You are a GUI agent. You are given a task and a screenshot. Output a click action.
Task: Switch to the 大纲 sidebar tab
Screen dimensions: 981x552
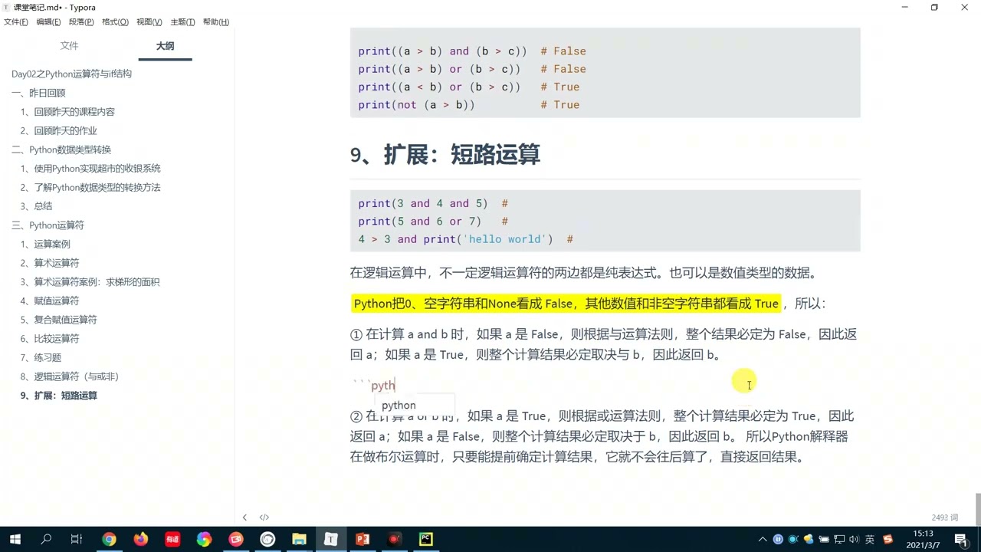pyautogui.click(x=165, y=46)
